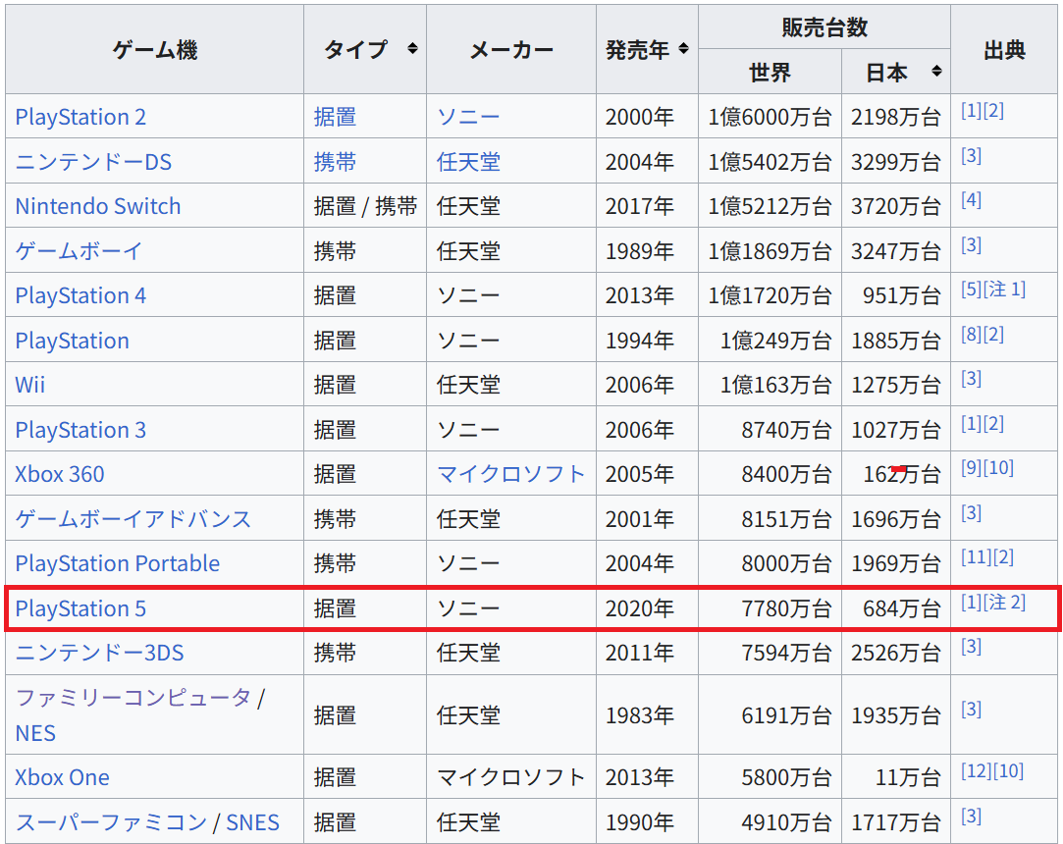Open the ファミリーコンピュータ link
1063x844 pixels.
click(x=133, y=697)
